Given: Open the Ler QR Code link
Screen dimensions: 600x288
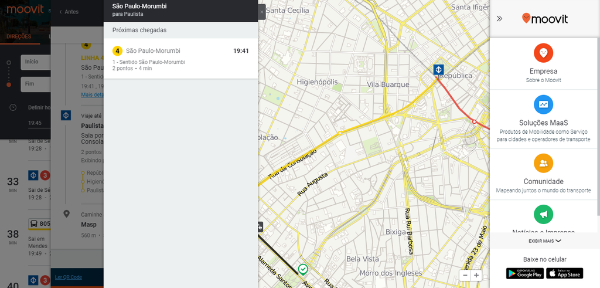Looking at the screenshot, I should (x=68, y=277).
